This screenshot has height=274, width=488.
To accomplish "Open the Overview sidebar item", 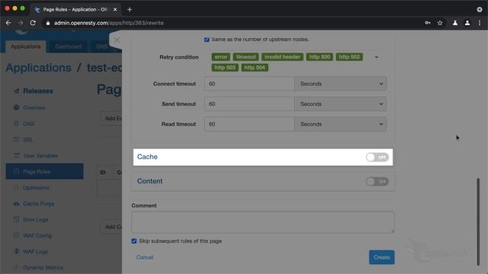I will pos(34,107).
